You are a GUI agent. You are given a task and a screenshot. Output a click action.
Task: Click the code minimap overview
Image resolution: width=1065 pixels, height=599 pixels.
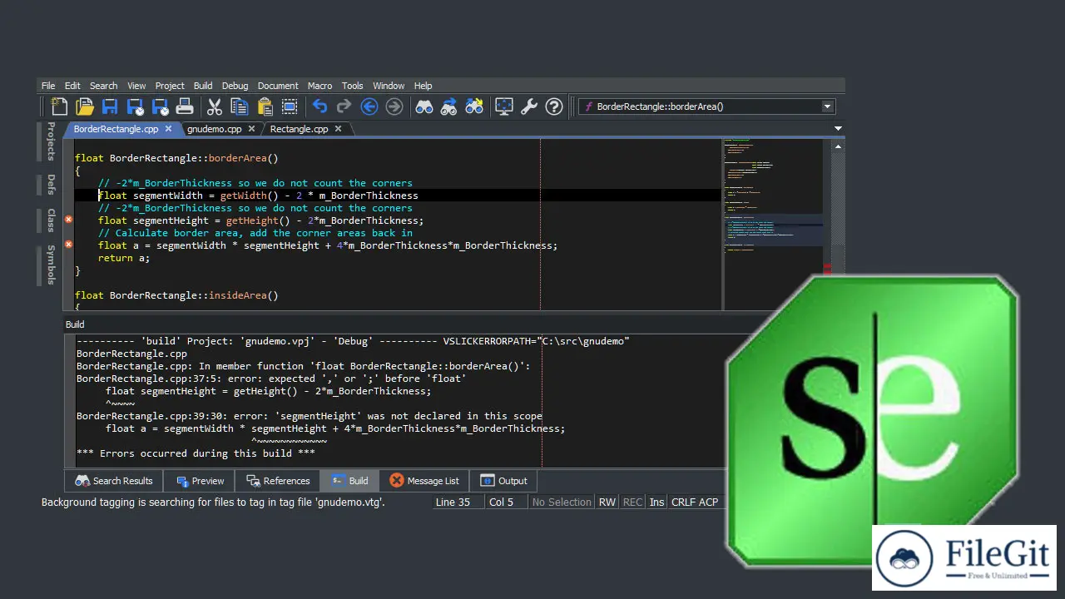tap(773, 225)
